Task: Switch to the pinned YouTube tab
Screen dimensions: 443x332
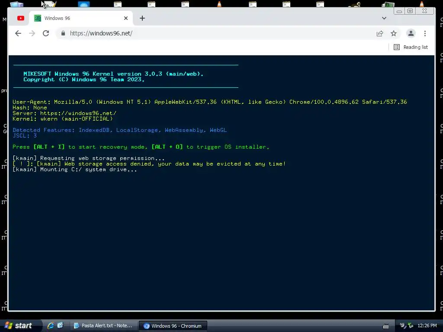Action: [x=21, y=18]
